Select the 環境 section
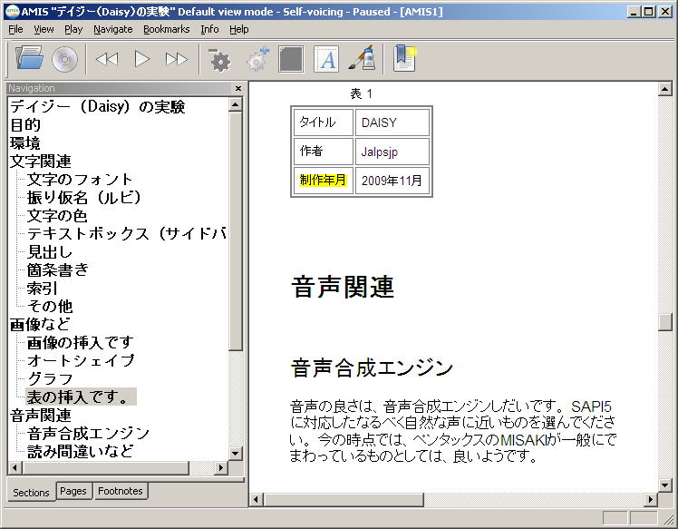678x529 pixels. [25, 142]
